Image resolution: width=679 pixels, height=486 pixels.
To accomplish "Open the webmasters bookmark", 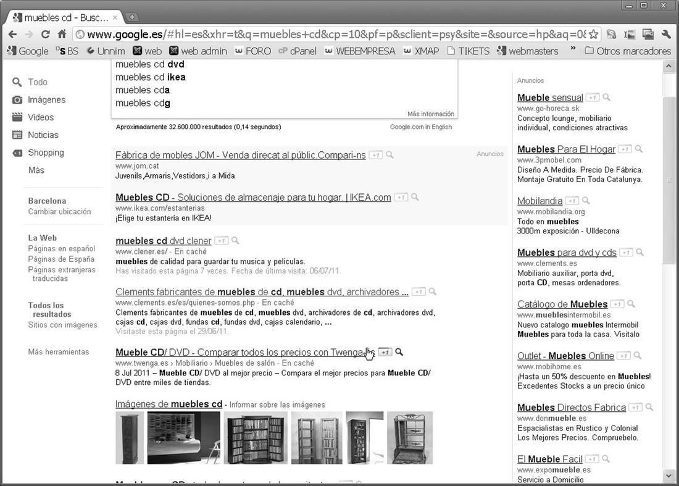I will (527, 51).
